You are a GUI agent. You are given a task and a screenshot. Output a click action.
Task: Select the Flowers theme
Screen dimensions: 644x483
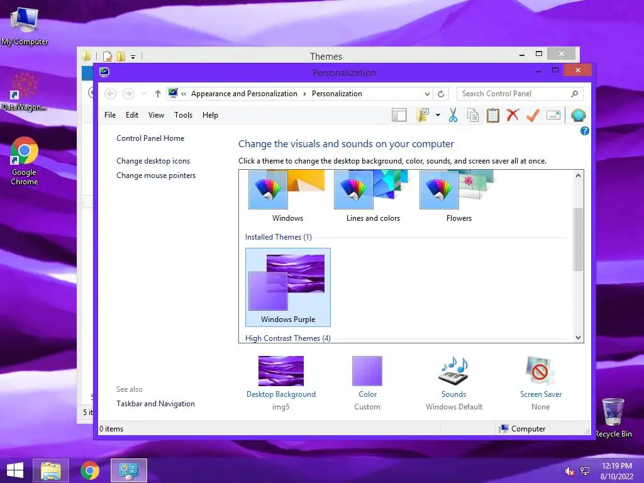(x=458, y=196)
